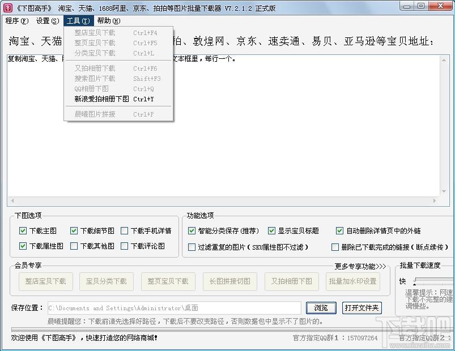This screenshot has width=455, height=351.
Task: Click horizontal scrollbar right arrow
Action: coord(435,200)
